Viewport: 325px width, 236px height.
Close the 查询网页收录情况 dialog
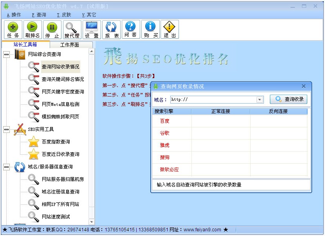pyautogui.click(x=303, y=86)
